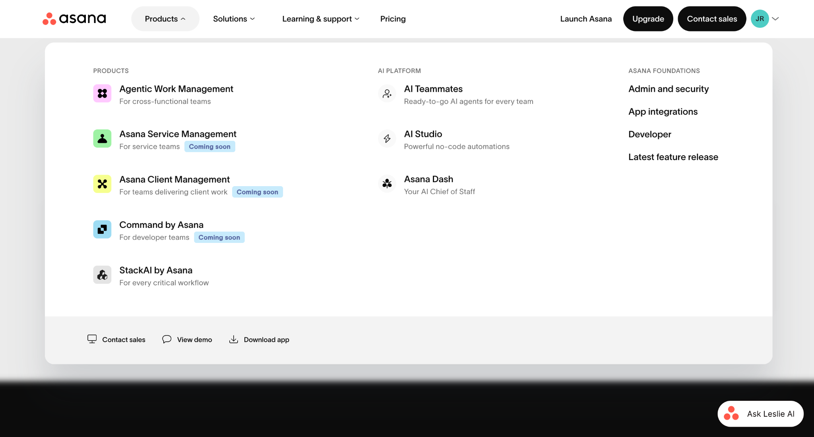Screen dimensions: 814x437
Task: Click the header Contact sales button
Action: tap(712, 19)
